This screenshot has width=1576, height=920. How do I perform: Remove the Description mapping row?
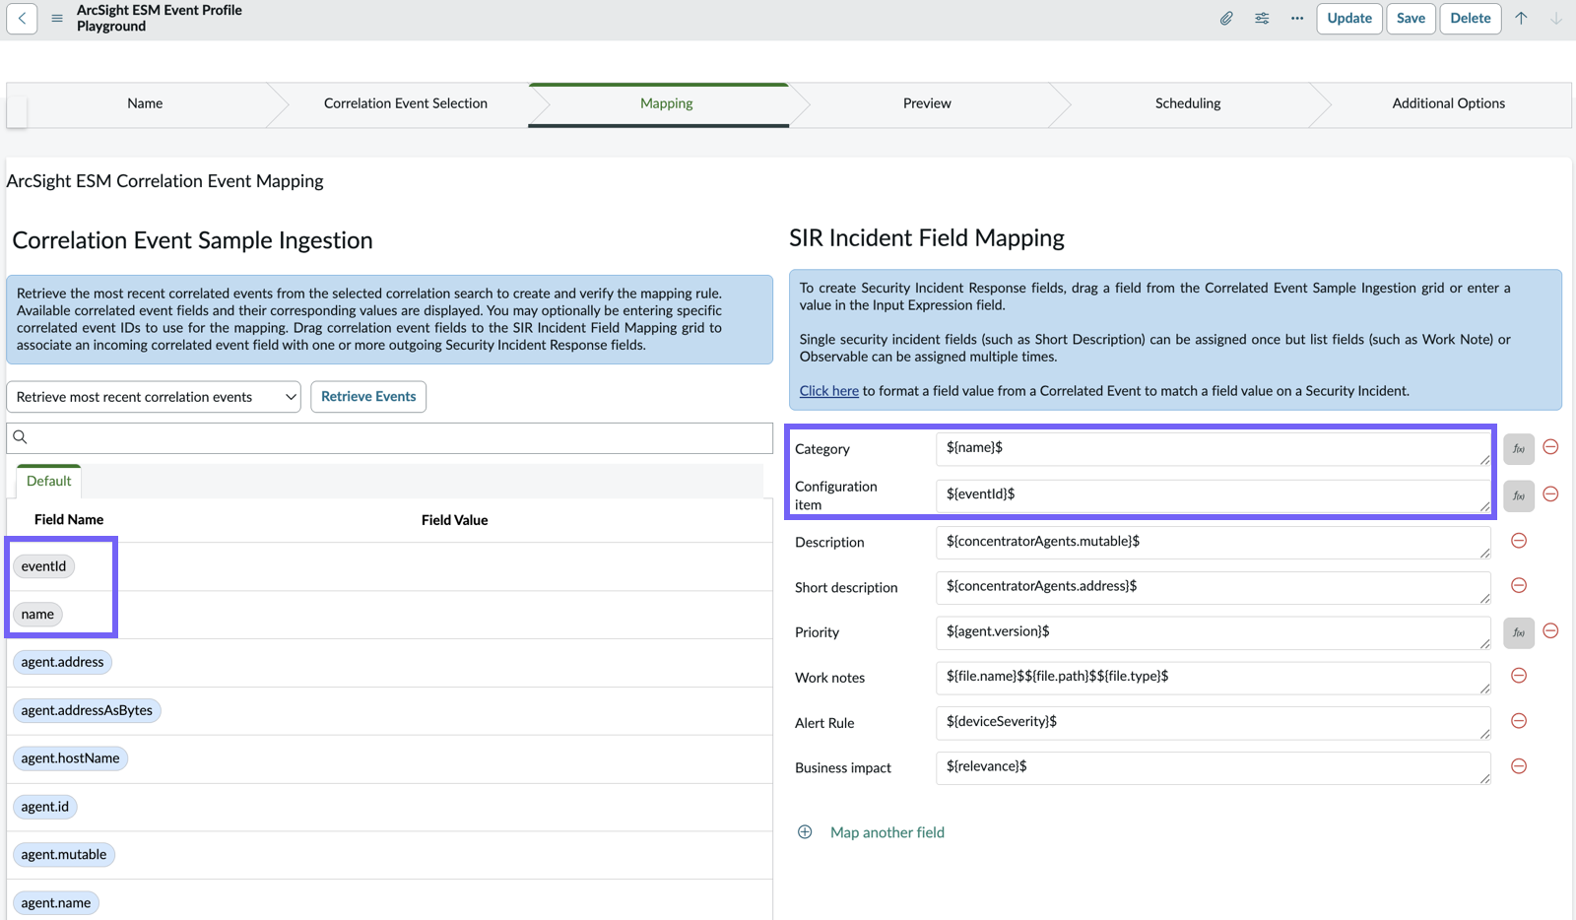1519,541
